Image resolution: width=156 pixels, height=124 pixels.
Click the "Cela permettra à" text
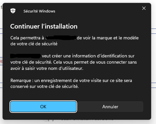[27, 38]
